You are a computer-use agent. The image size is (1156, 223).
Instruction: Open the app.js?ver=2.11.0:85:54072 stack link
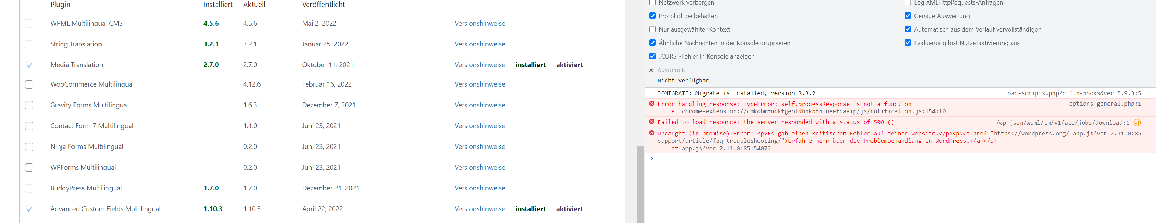click(x=726, y=149)
